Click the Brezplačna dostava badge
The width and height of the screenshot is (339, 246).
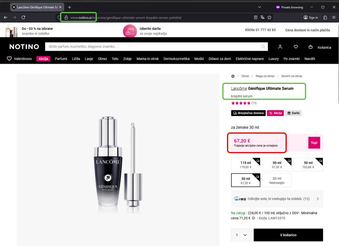pos(248,113)
